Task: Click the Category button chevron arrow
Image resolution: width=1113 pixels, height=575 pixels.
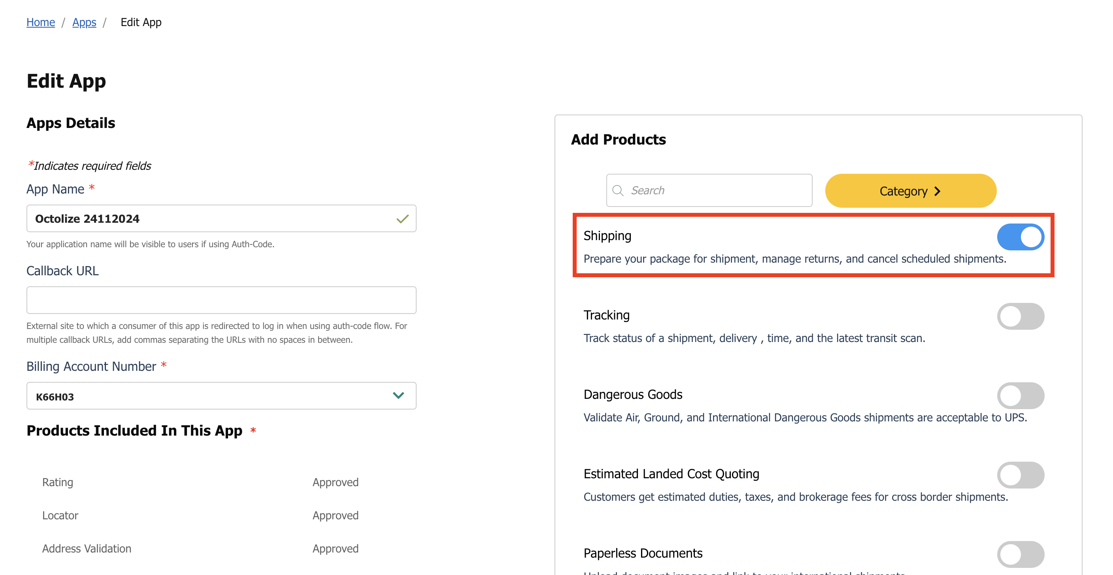Action: tap(937, 191)
